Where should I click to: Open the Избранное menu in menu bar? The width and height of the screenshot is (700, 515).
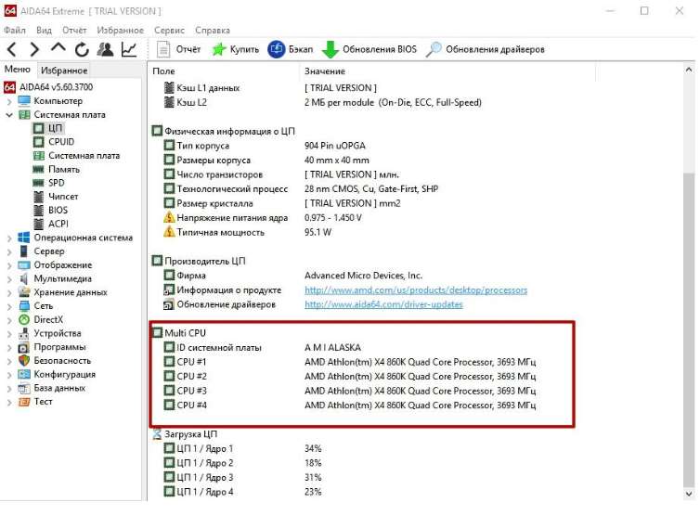120,30
